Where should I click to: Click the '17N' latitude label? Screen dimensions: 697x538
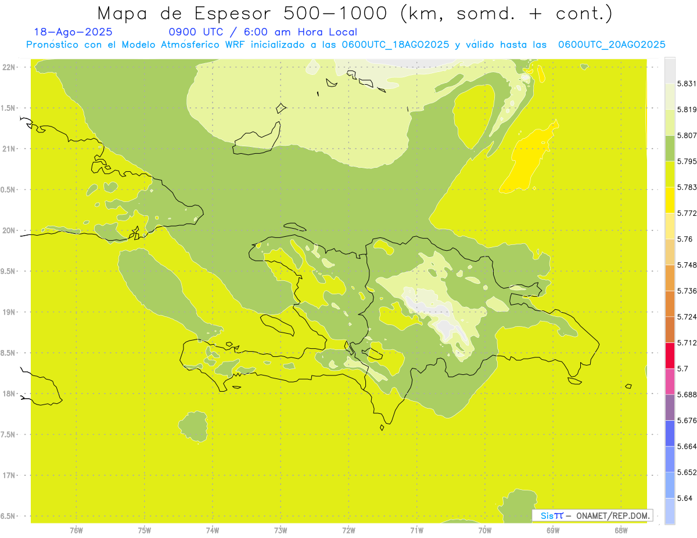point(9,475)
